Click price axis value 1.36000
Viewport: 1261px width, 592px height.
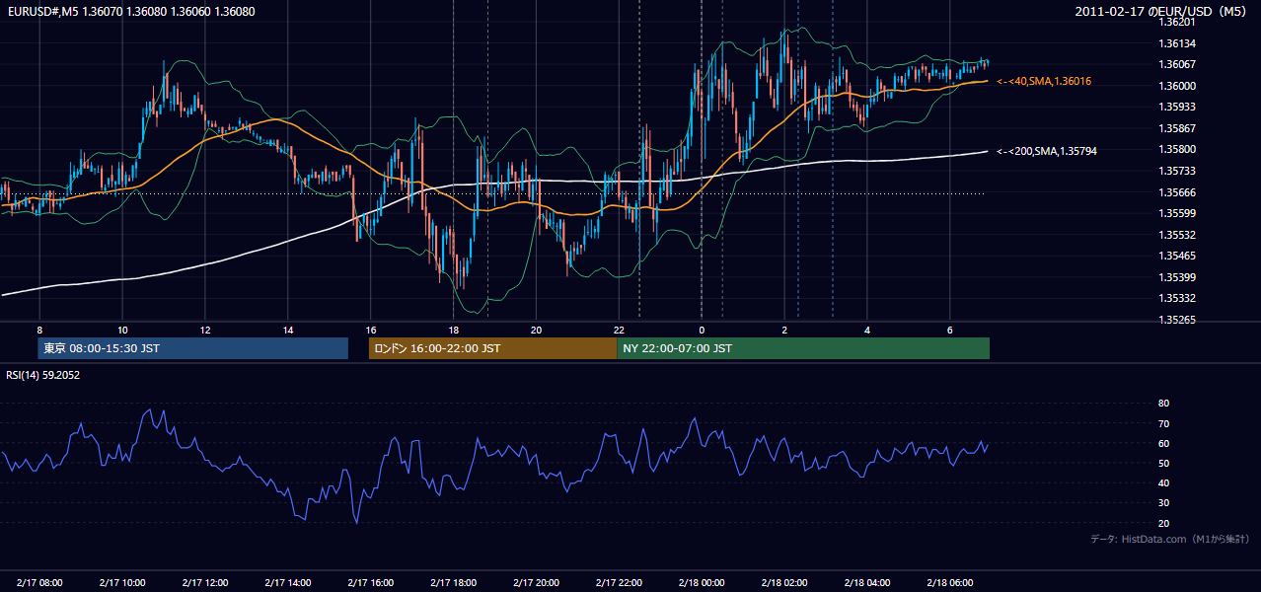point(1177,86)
